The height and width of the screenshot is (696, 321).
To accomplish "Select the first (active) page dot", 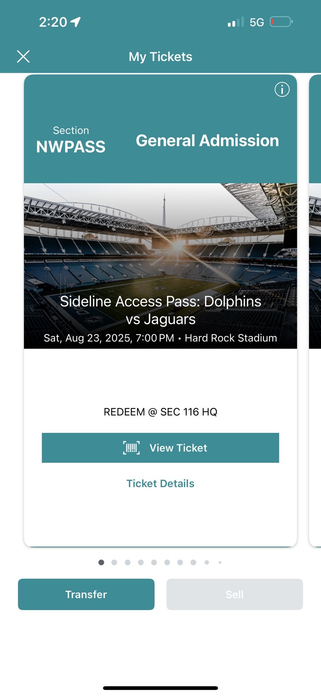I will point(101,562).
